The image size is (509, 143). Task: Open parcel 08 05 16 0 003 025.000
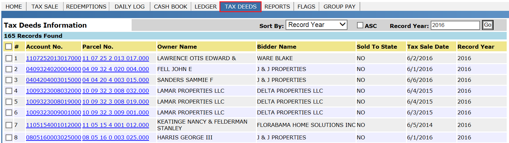115,137
